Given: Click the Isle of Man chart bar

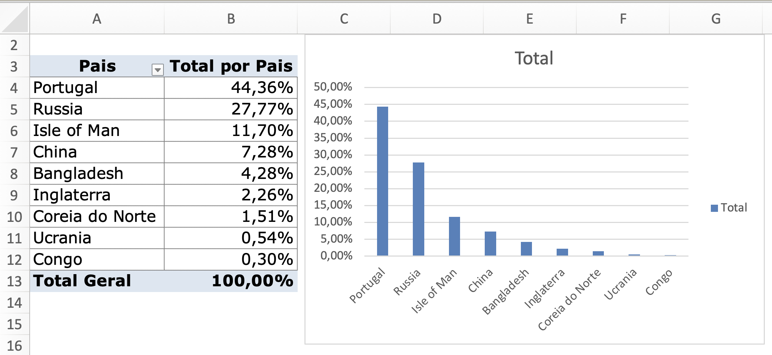Looking at the screenshot, I should [x=454, y=236].
